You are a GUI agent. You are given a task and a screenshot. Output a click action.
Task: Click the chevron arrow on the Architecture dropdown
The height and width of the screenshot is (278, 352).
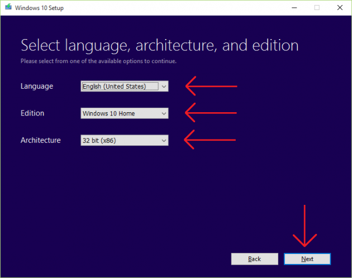point(163,141)
